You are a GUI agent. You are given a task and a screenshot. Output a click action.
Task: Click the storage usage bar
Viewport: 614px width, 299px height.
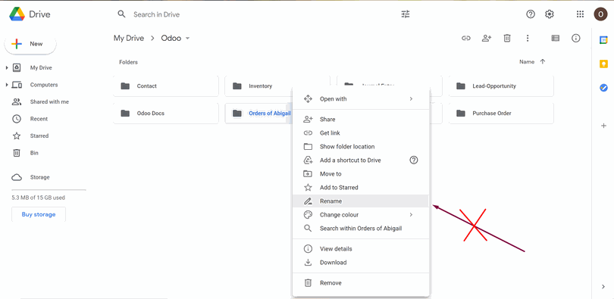tap(49, 189)
